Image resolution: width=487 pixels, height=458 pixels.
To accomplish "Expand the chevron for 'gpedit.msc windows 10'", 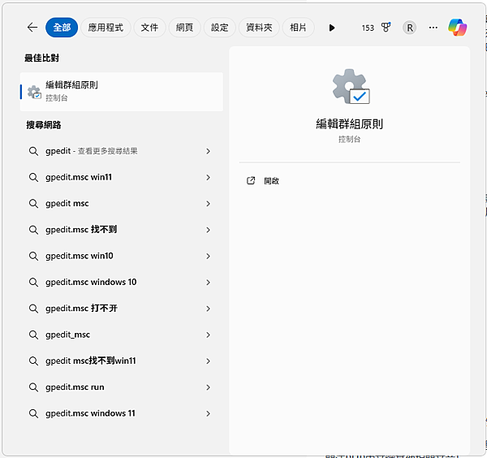I will tap(208, 283).
